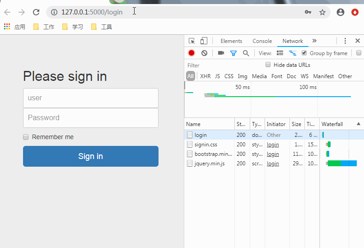Stop recording network log
Image resolution: width=364 pixels, height=248 pixels.
point(191,53)
